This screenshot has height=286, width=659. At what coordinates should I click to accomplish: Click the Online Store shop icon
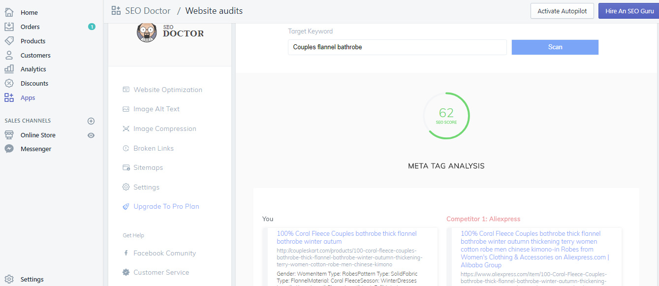tap(9, 135)
